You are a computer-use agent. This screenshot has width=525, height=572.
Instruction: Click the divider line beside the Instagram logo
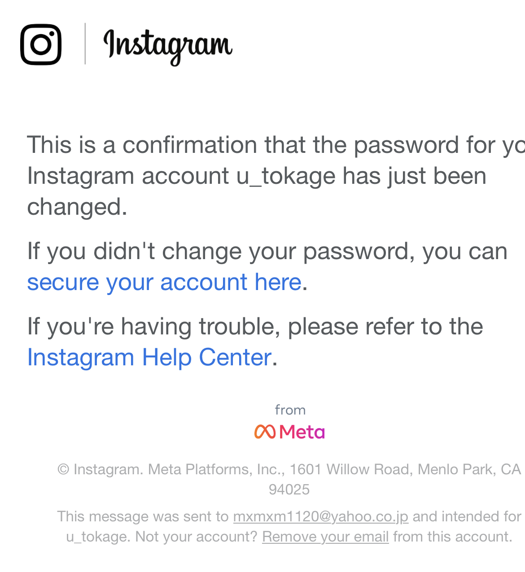85,44
